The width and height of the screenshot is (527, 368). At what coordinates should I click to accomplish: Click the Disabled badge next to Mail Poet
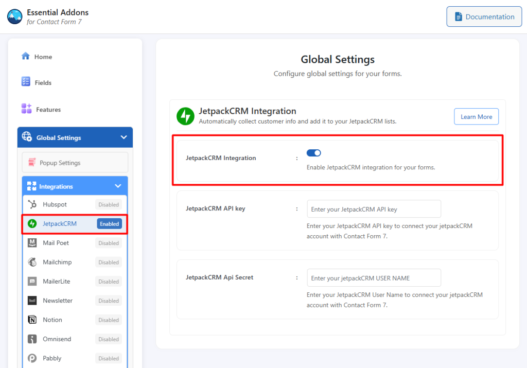(x=109, y=243)
